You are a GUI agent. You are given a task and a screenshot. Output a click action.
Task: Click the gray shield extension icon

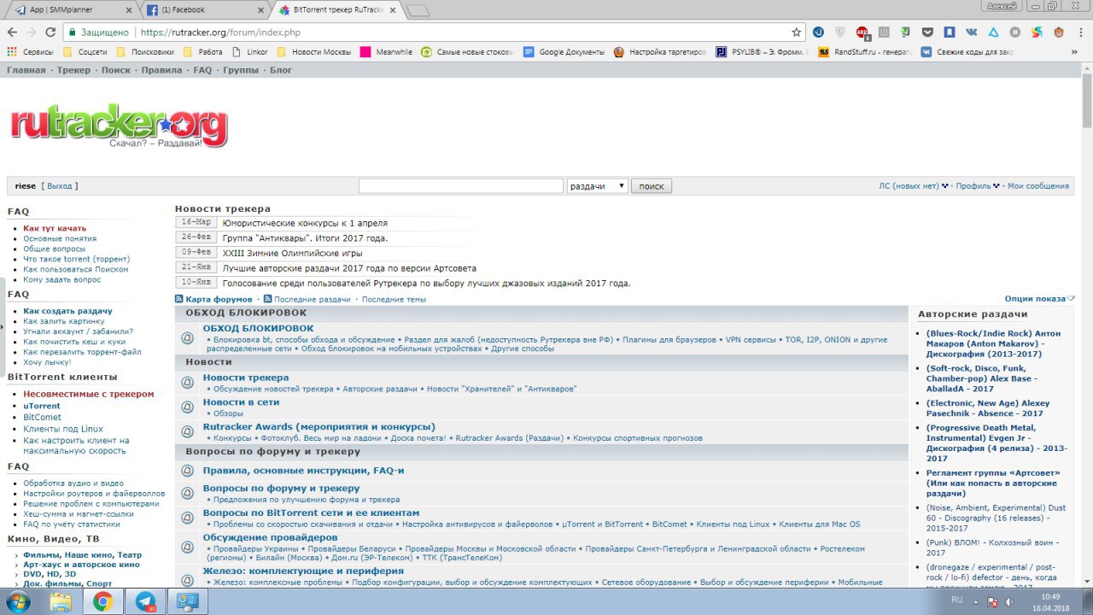840,32
